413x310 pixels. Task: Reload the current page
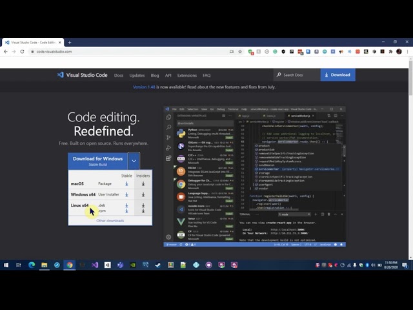(23, 52)
